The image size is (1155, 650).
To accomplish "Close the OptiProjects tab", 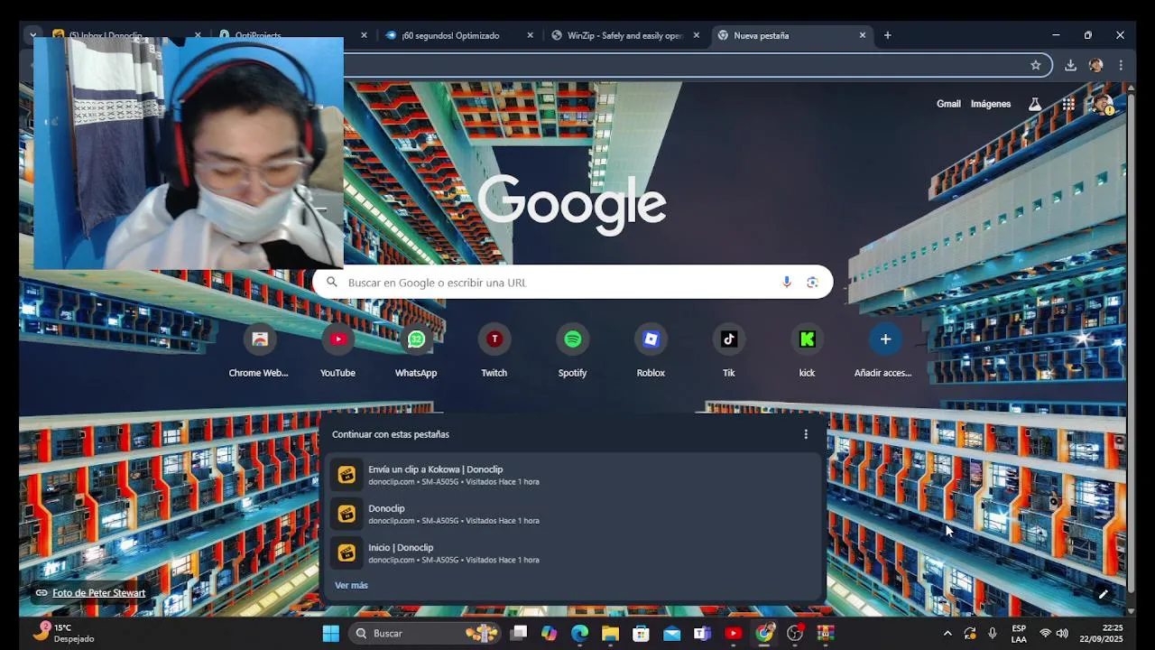I will (x=365, y=35).
